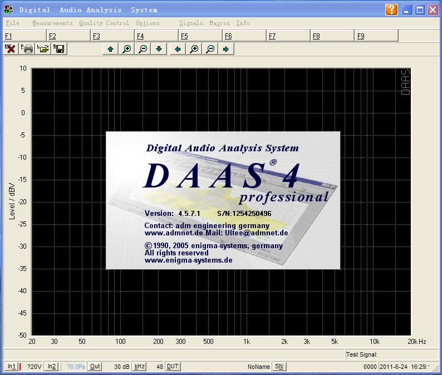
Task: Open the Options menu
Action: (148, 23)
